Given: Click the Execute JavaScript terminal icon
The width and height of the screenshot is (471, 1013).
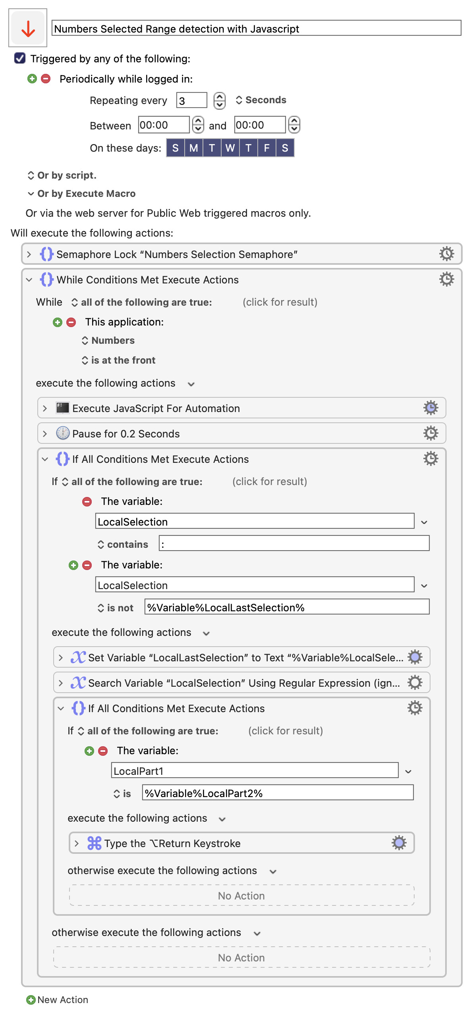Looking at the screenshot, I should tap(62, 408).
